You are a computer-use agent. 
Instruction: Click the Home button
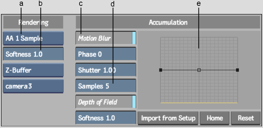[215, 118]
